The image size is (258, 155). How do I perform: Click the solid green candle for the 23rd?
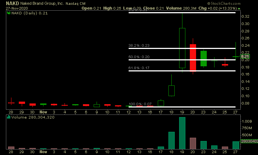tap(203, 59)
